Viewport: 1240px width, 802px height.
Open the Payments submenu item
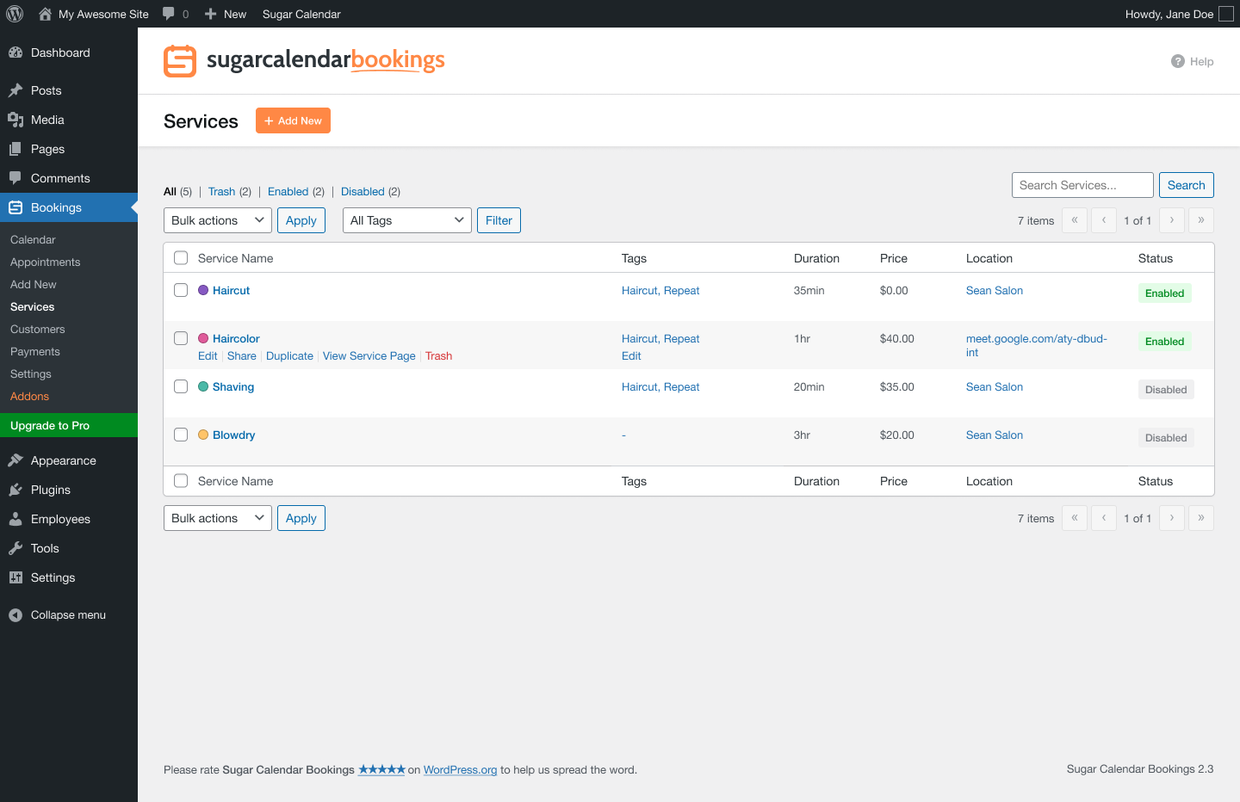coord(35,352)
